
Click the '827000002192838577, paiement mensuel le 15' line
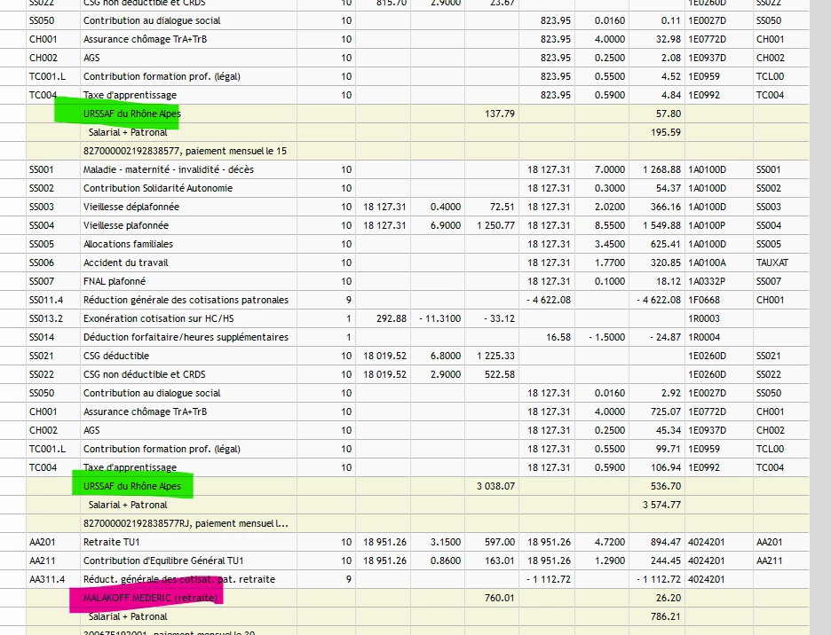[185, 151]
